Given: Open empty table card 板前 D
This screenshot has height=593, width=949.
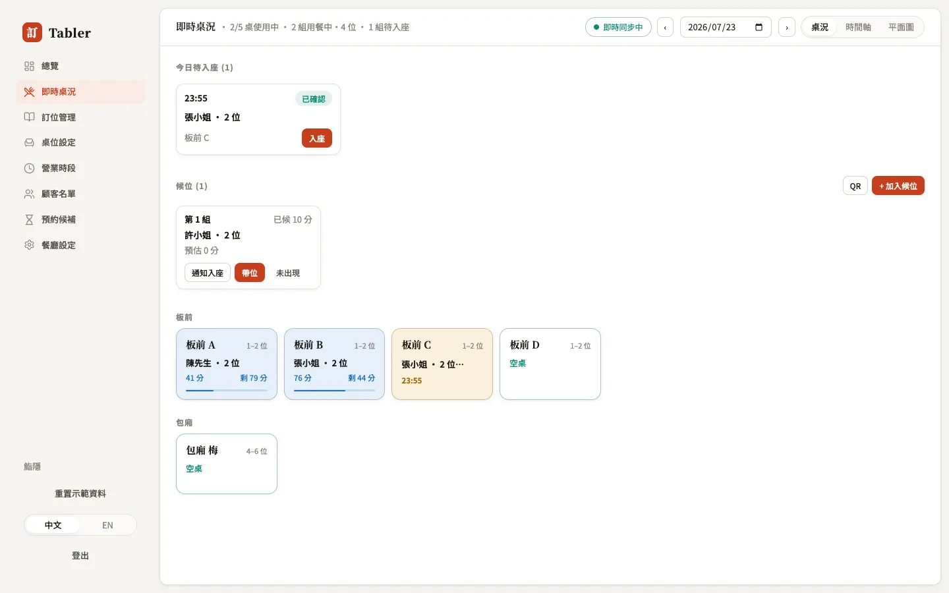Looking at the screenshot, I should [550, 364].
